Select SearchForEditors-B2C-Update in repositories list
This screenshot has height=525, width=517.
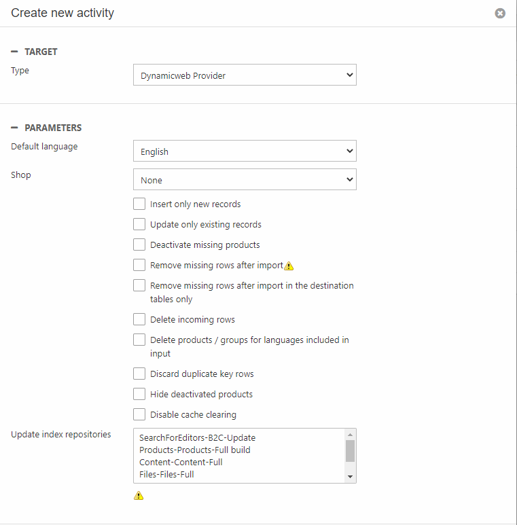coord(197,437)
